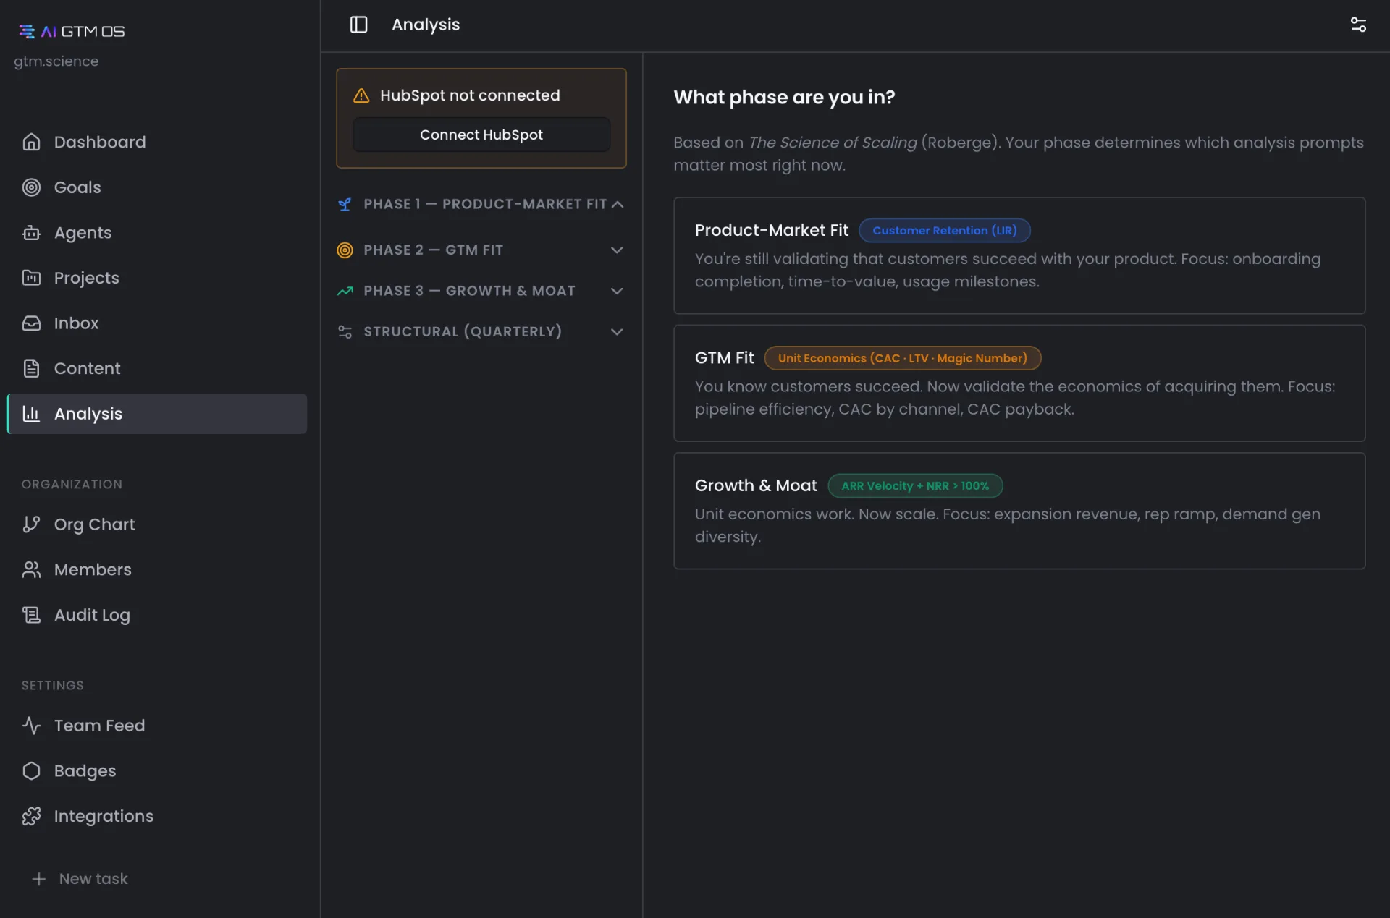
Task: Click the Agents robot icon
Action: click(31, 233)
